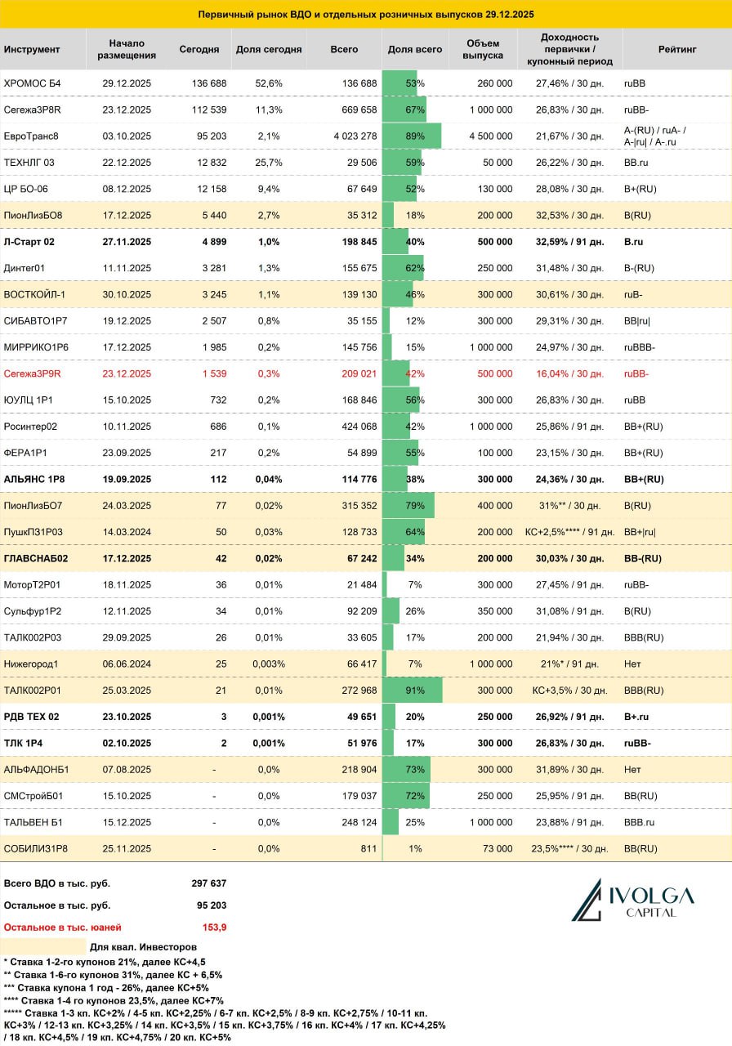This screenshot has width=732, height=1046.
Task: Click the red Остальное в тыс. юаней label
Action: tap(63, 928)
